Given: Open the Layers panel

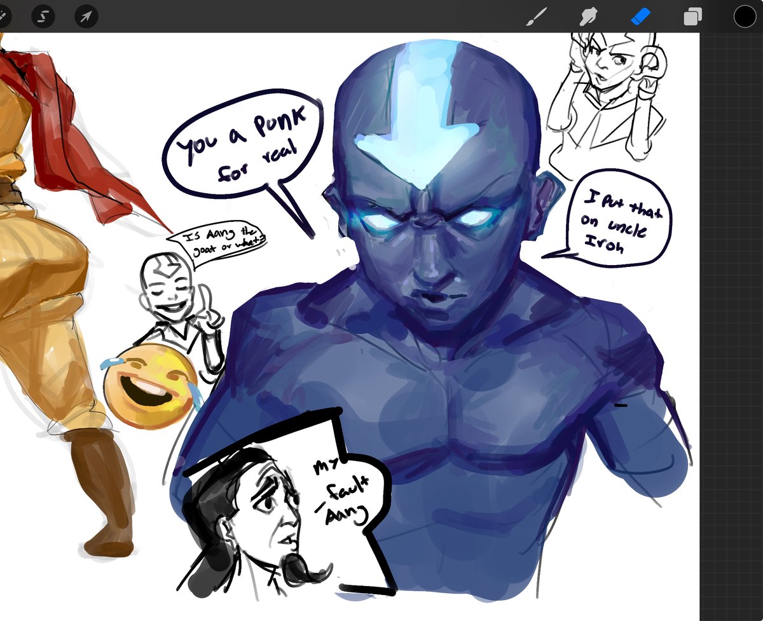Looking at the screenshot, I should pos(692,17).
